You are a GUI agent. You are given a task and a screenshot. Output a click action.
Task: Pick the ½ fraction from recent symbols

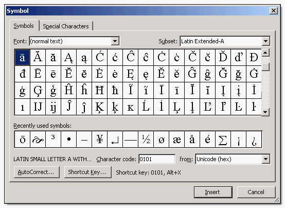point(146,139)
